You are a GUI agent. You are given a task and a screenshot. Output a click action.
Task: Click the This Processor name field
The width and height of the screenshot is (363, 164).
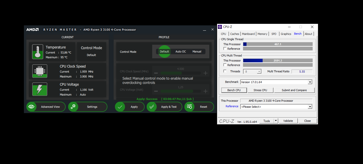pyautogui.click(x=276, y=101)
